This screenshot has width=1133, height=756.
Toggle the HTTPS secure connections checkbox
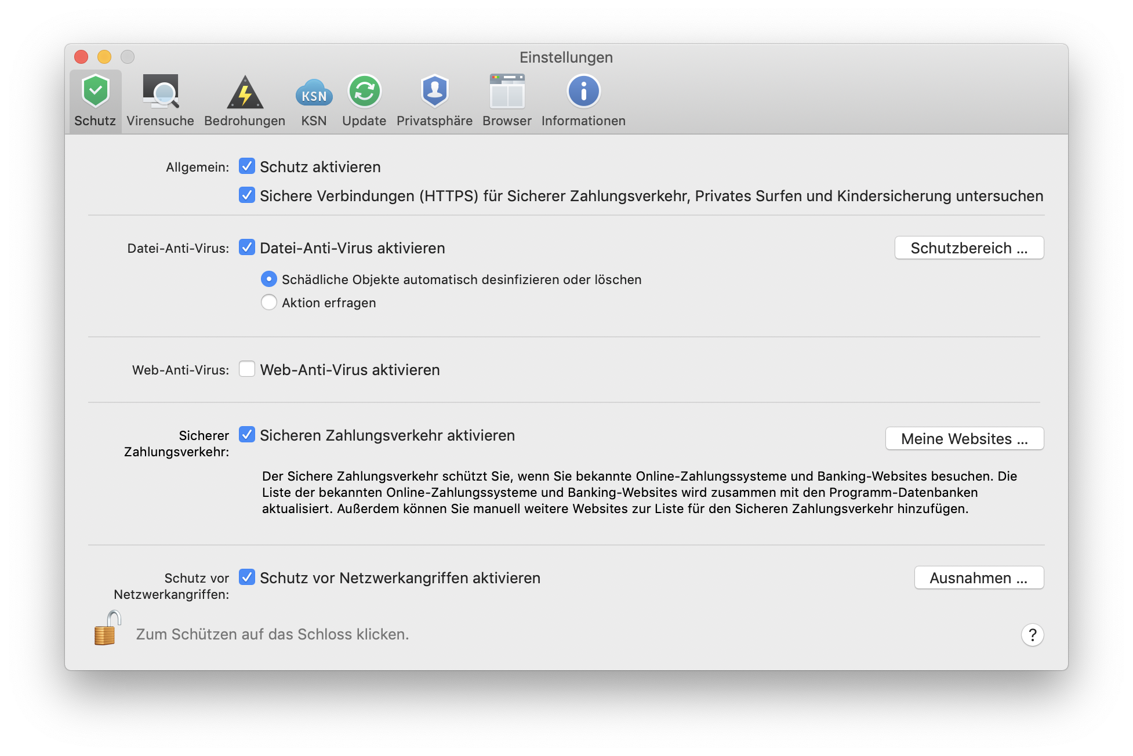247,195
